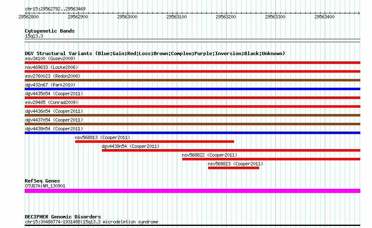Click the dgv4438n54 (Cooper2011) blue bar
The height and width of the screenshot is (228, 372).
click(x=192, y=133)
